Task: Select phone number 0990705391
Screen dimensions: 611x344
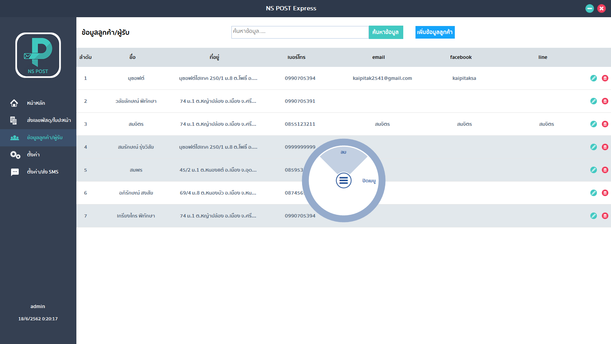Action: pos(300,101)
